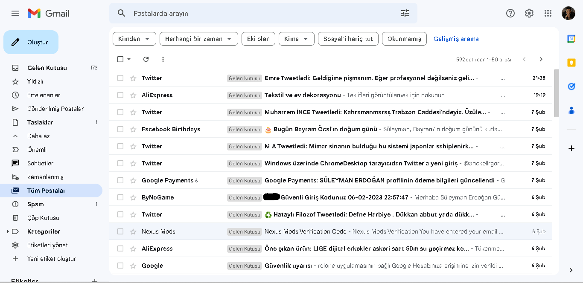
Task: Get add-ons plus icon in side panel
Action: point(571,148)
